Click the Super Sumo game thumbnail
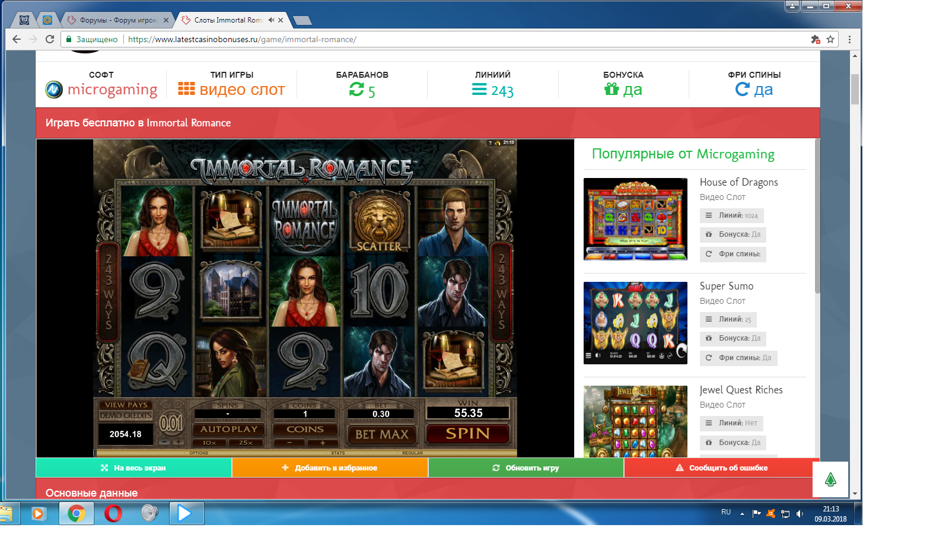Image resolution: width=949 pixels, height=534 pixels. (635, 323)
